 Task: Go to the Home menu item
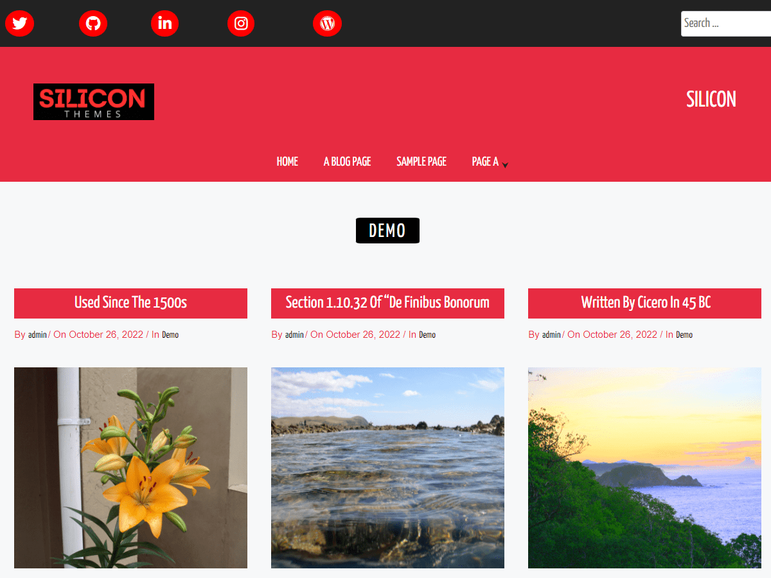point(287,162)
